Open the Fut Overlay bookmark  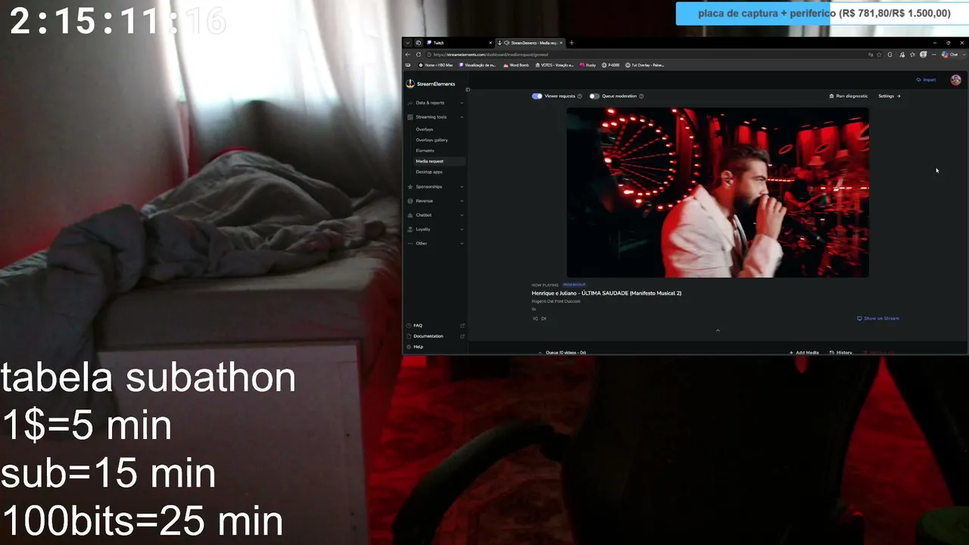[x=645, y=65]
